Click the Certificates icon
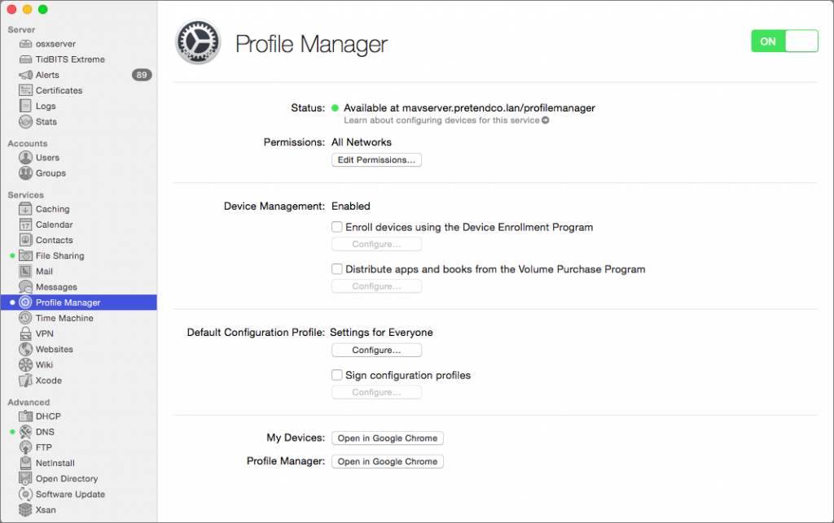834x523 pixels. [x=25, y=90]
